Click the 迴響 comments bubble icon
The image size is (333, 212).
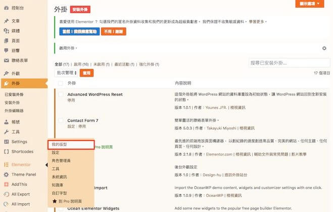pos(6,50)
